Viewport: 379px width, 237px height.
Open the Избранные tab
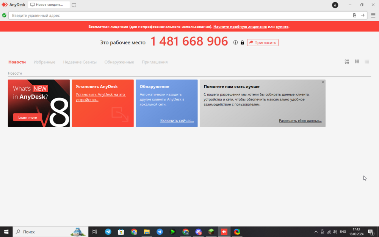pyautogui.click(x=44, y=62)
